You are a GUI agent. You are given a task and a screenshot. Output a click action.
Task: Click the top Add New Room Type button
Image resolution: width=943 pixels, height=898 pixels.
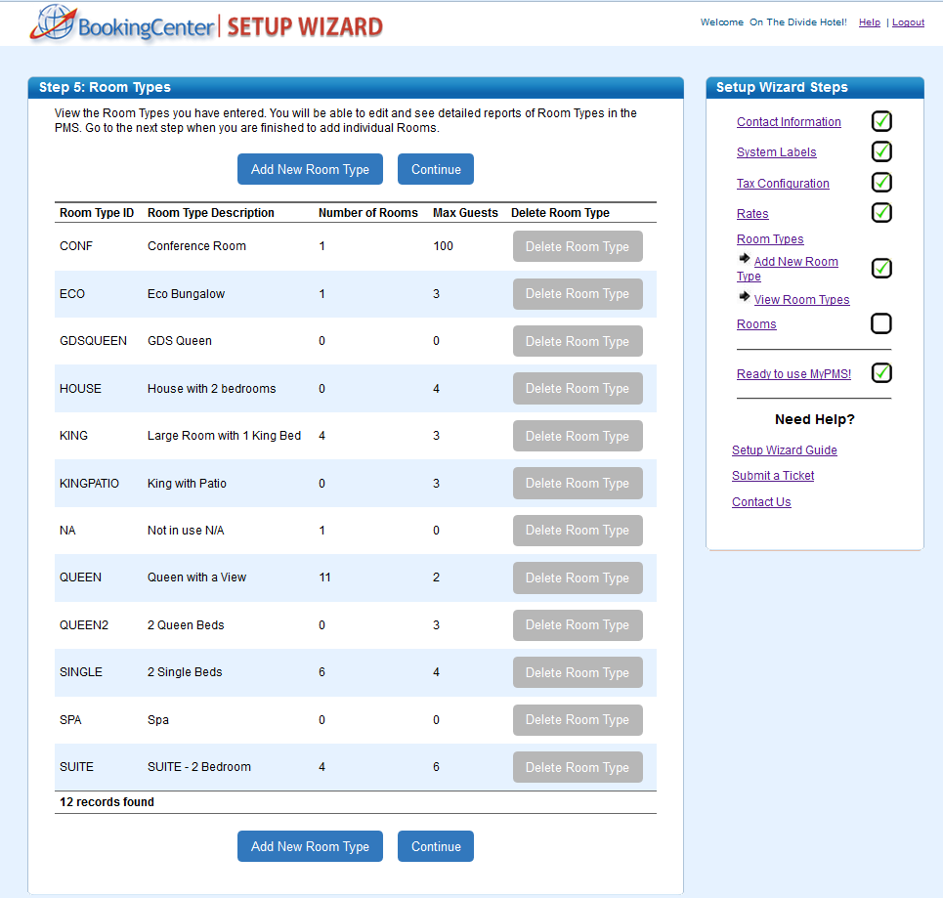[310, 169]
